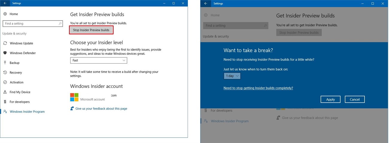Screen dimensions: 389x143
Task: Maximize the left Settings window
Action: (174, 3)
